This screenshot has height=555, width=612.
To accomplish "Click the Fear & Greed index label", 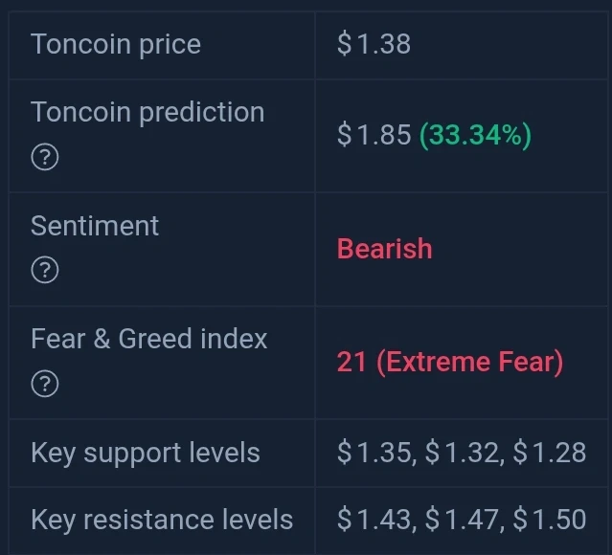I will coord(149,339).
